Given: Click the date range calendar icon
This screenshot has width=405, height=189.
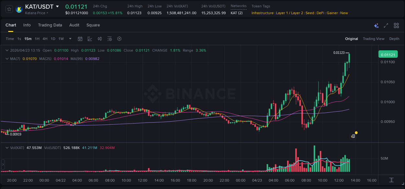Looking at the screenshot, I should pyautogui.click(x=80, y=39).
